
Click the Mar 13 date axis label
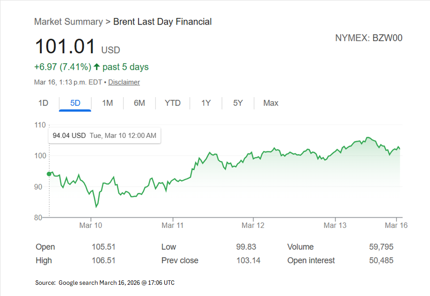point(335,225)
